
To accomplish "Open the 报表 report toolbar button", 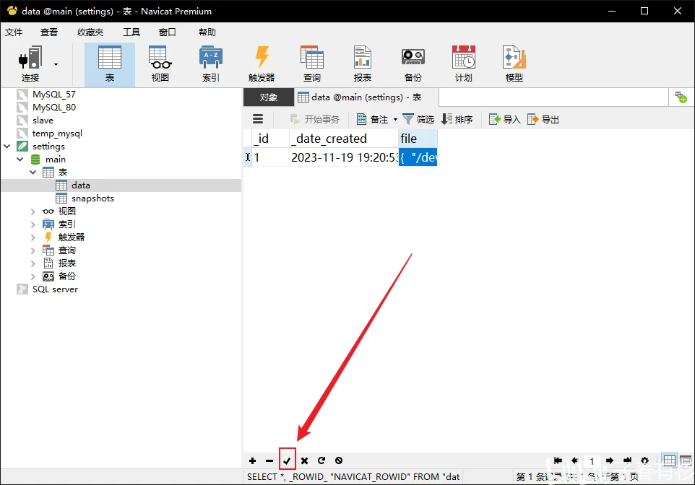I will tap(363, 64).
